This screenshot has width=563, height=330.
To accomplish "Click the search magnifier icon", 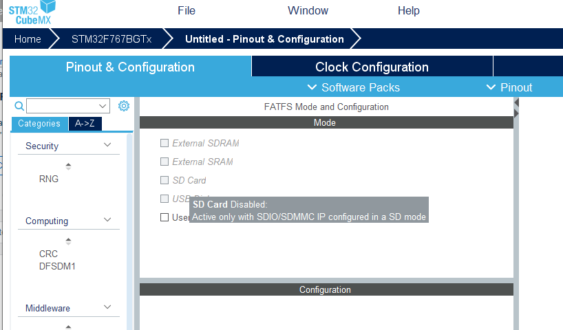I will [x=19, y=106].
